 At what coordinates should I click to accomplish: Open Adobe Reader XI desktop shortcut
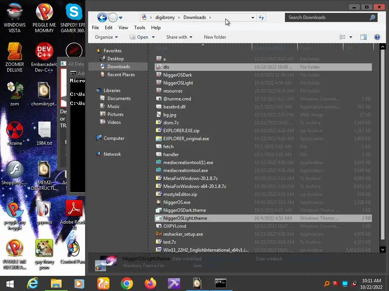coord(74,215)
